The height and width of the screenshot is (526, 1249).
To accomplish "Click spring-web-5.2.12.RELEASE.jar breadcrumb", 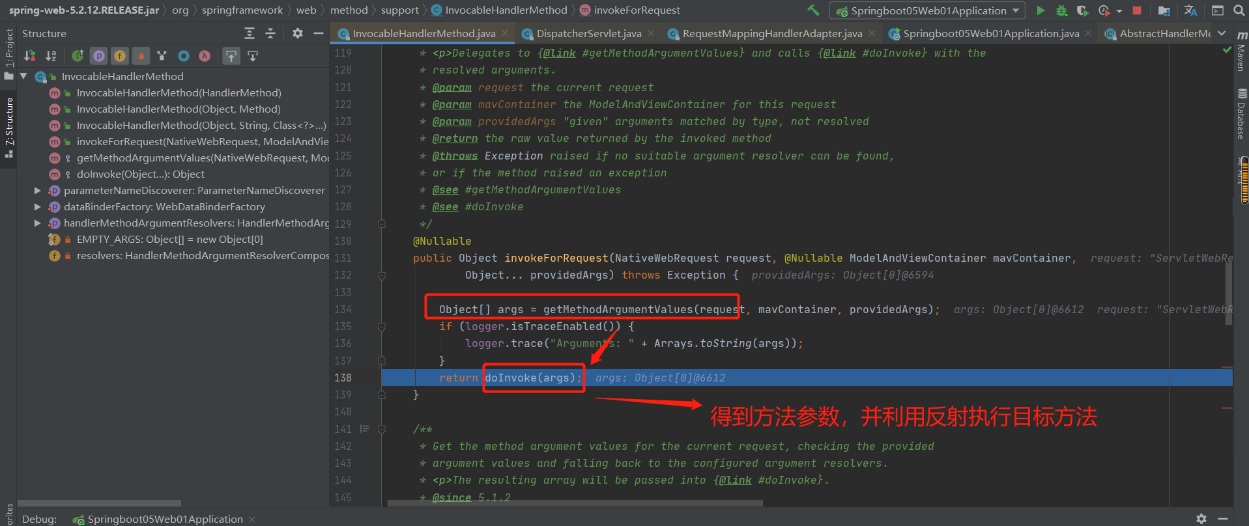I will click(x=84, y=10).
